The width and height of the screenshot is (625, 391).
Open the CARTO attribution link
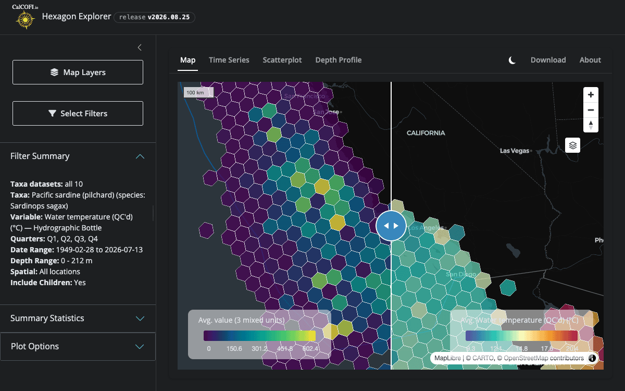click(x=480, y=358)
